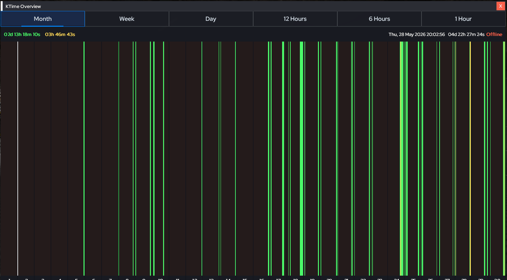Show the 6 Hours view
The height and width of the screenshot is (280, 507).
[379, 19]
